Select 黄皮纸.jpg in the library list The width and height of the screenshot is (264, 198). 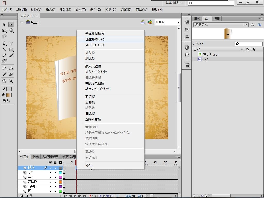pyautogui.click(x=210, y=54)
